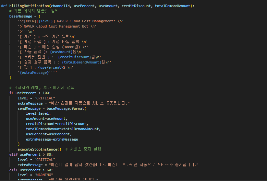This screenshot has height=181, width=267.
Task: Click the baseMessage variable assignment line
Action: coord(25,16)
